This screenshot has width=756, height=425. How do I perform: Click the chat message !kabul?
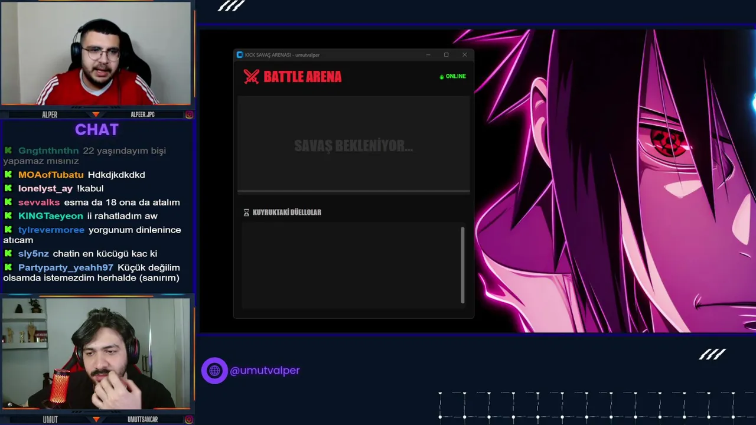point(90,188)
